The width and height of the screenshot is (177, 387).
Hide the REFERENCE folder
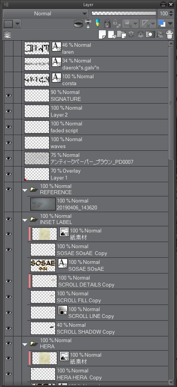[9, 189]
